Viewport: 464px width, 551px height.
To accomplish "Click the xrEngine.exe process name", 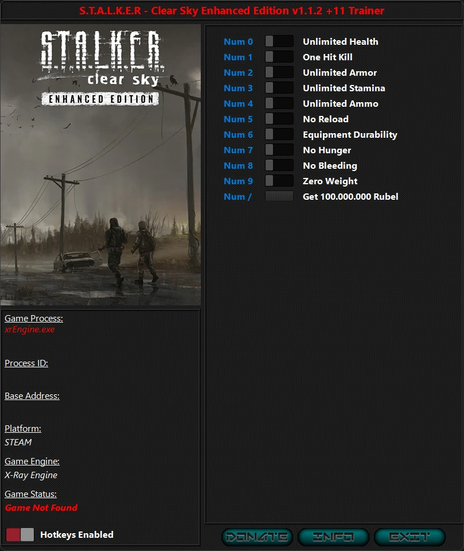I will tap(29, 329).
